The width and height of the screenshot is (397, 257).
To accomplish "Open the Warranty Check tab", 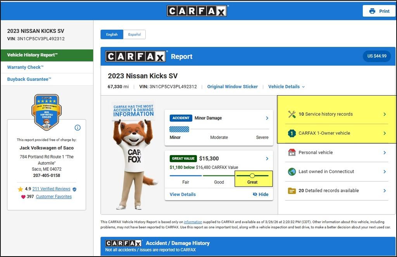I will pyautogui.click(x=26, y=67).
